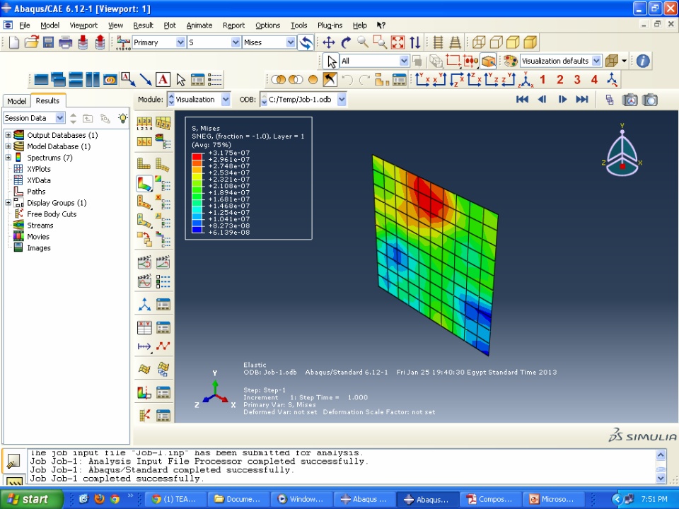679x509 pixels.
Task: Select custom view 1
Action: point(542,80)
